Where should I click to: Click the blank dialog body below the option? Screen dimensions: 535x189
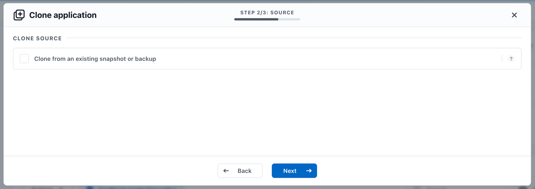pyautogui.click(x=267, y=112)
